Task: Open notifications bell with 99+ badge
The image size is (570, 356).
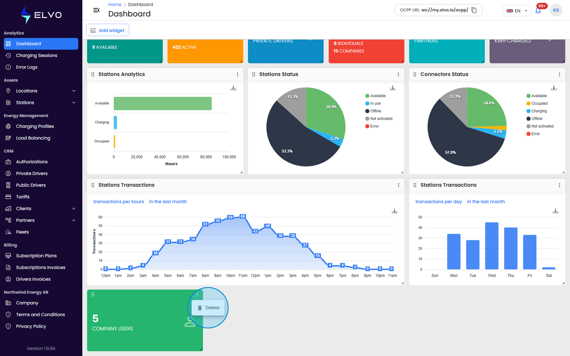Action: pos(538,10)
